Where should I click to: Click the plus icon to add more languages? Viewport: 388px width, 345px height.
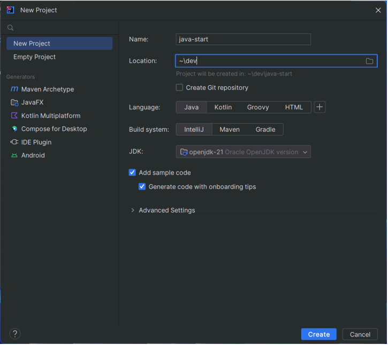pyautogui.click(x=319, y=107)
